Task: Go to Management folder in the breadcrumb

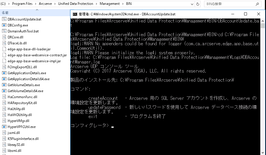Action: click(110, 4)
